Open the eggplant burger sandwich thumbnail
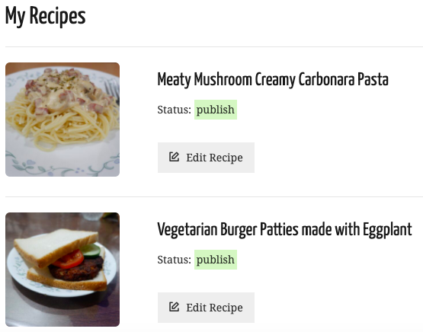 [62, 270]
